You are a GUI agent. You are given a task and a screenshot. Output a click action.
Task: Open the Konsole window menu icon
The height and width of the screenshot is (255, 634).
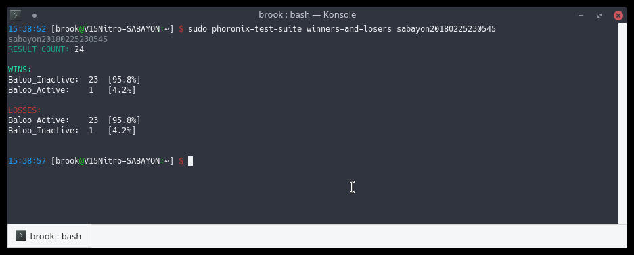(16, 16)
